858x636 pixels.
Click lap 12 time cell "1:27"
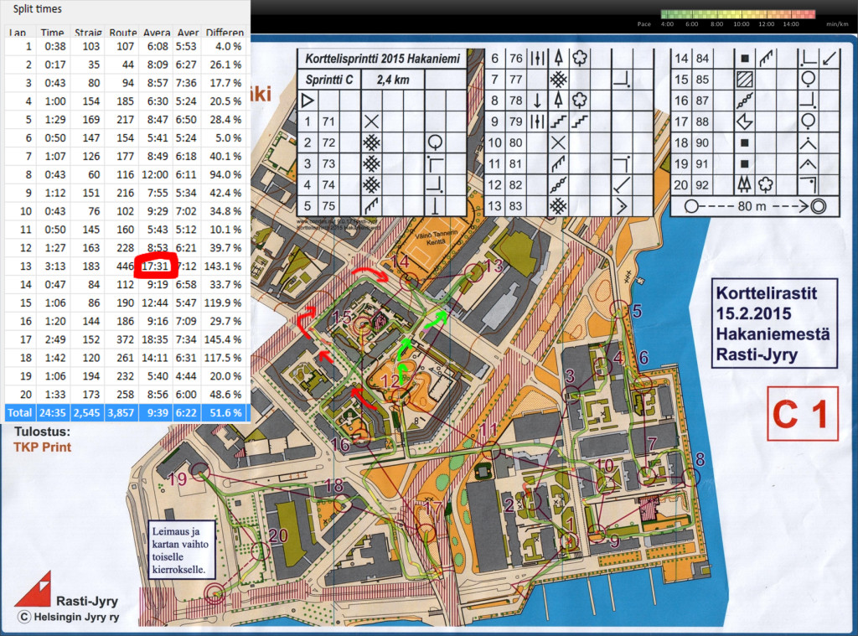(55, 248)
